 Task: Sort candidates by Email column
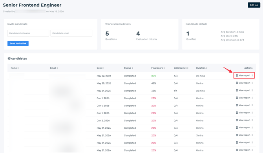coord(54,68)
